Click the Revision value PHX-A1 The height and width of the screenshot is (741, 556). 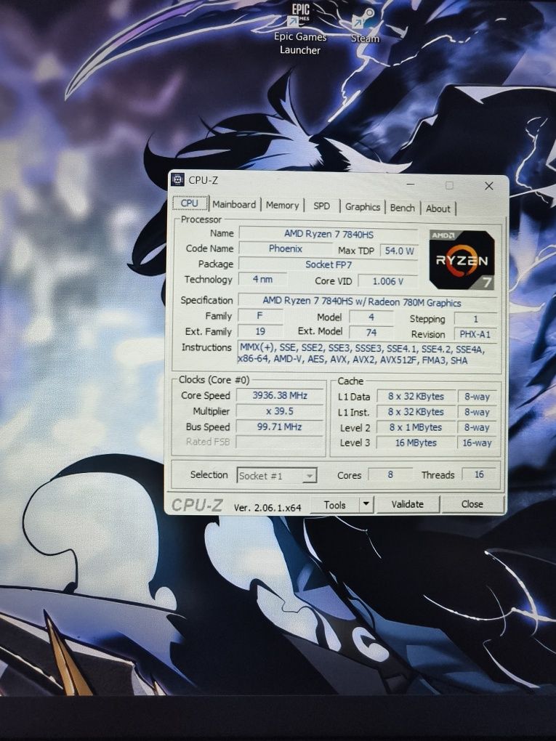click(475, 334)
